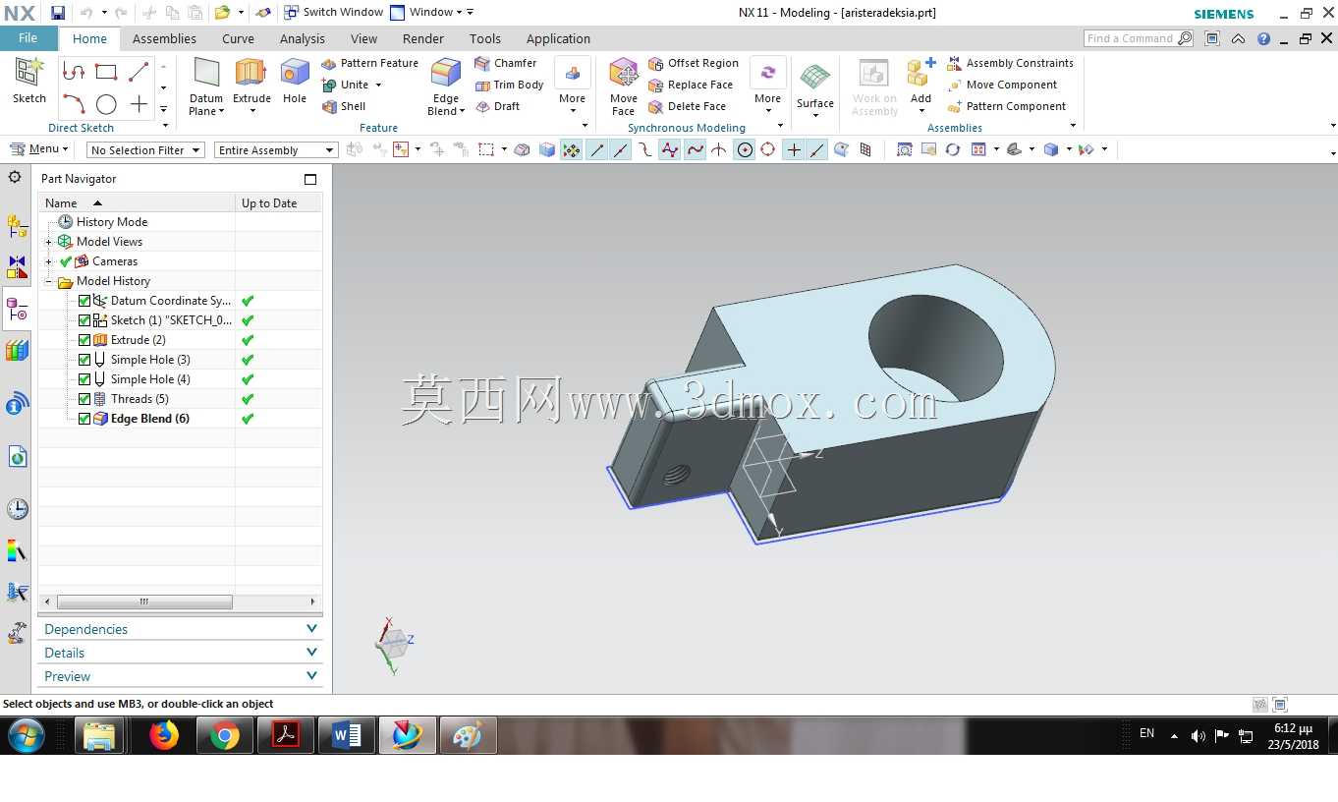Select the Datum Plane tool
Image resolution: width=1338 pixels, height=802 pixels.
[206, 86]
